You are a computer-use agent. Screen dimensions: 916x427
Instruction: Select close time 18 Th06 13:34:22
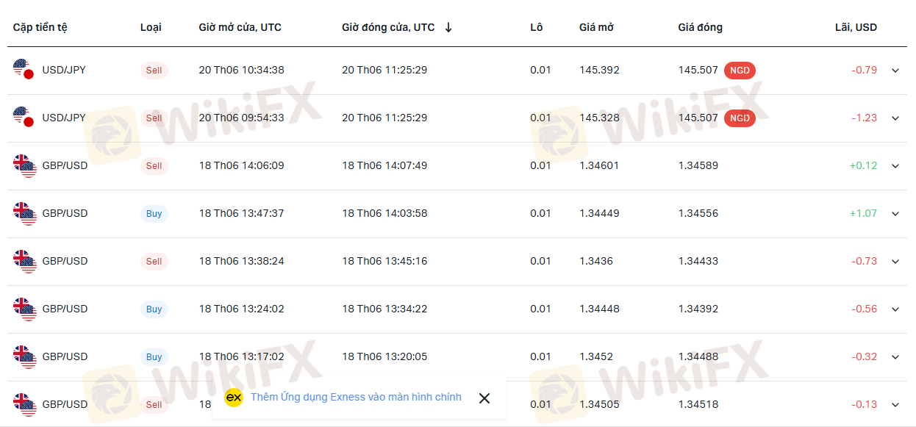tap(384, 309)
